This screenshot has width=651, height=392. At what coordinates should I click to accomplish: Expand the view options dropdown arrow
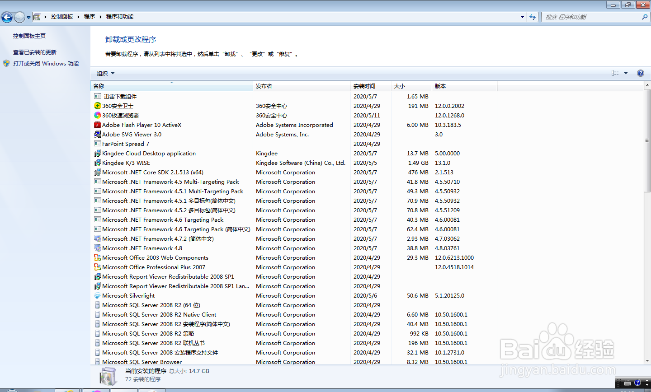(626, 73)
